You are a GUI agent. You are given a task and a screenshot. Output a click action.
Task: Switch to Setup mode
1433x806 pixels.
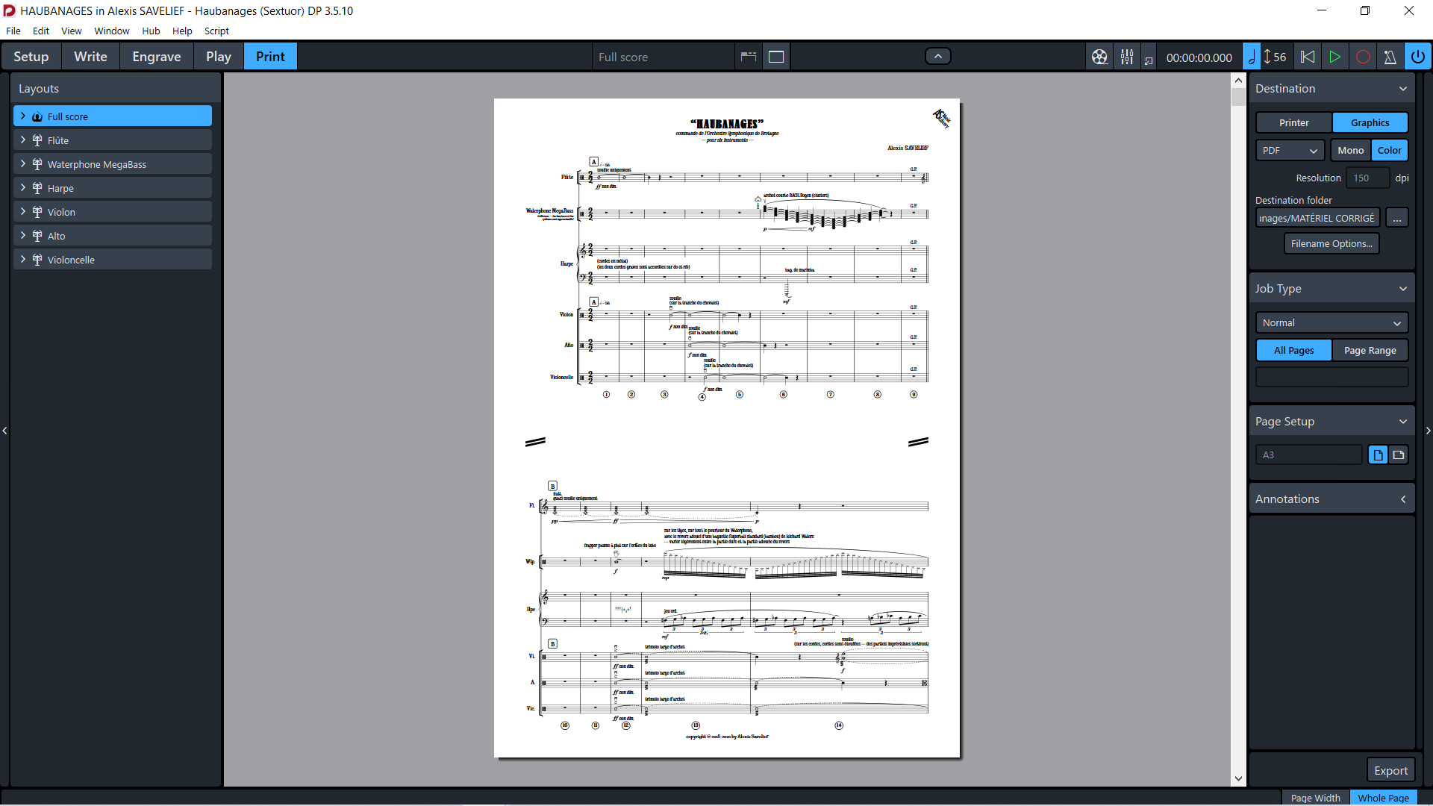pos(31,57)
